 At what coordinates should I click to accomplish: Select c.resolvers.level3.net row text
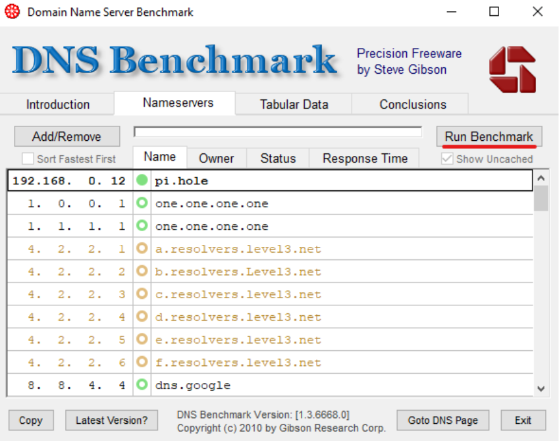tap(238, 294)
